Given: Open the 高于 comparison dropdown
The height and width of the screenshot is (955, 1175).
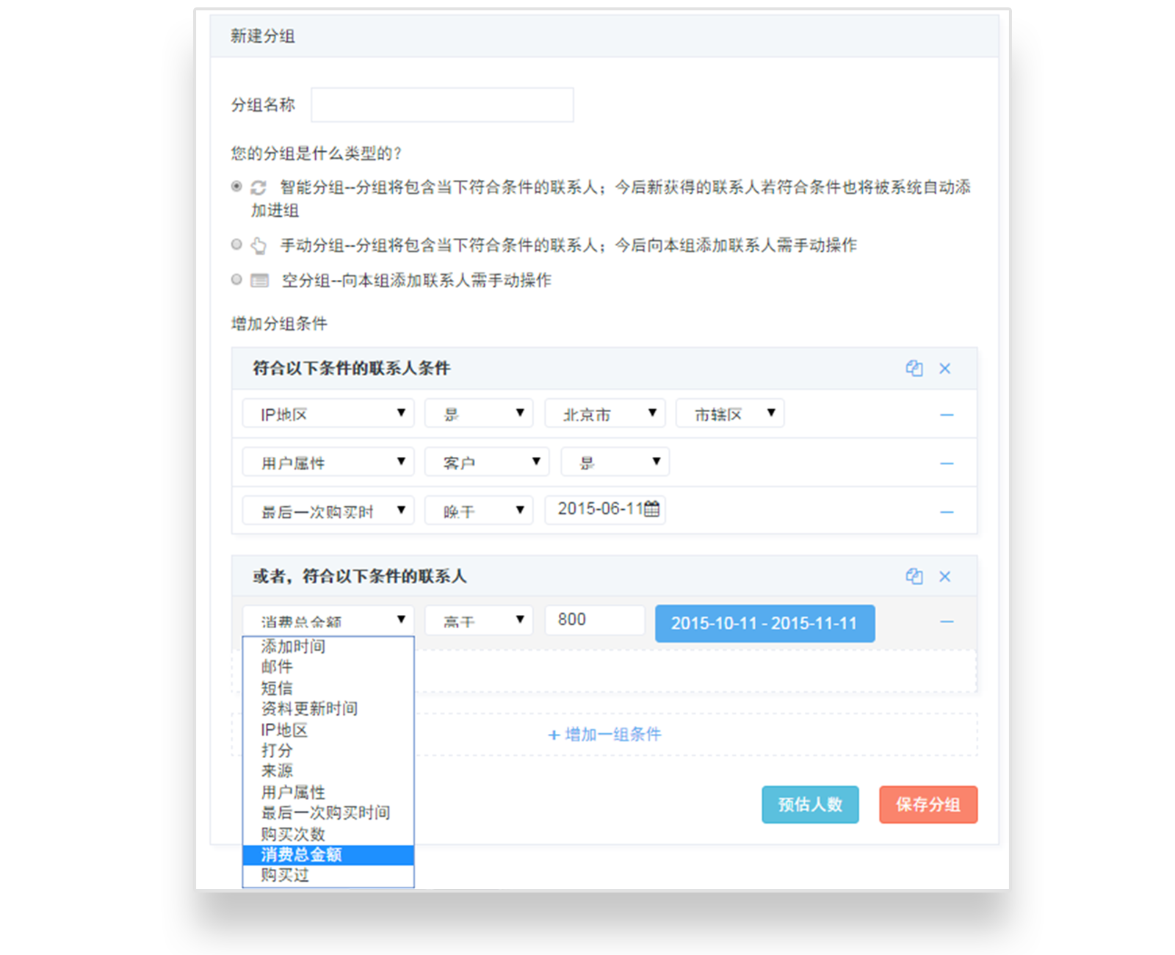Looking at the screenshot, I should [479, 621].
